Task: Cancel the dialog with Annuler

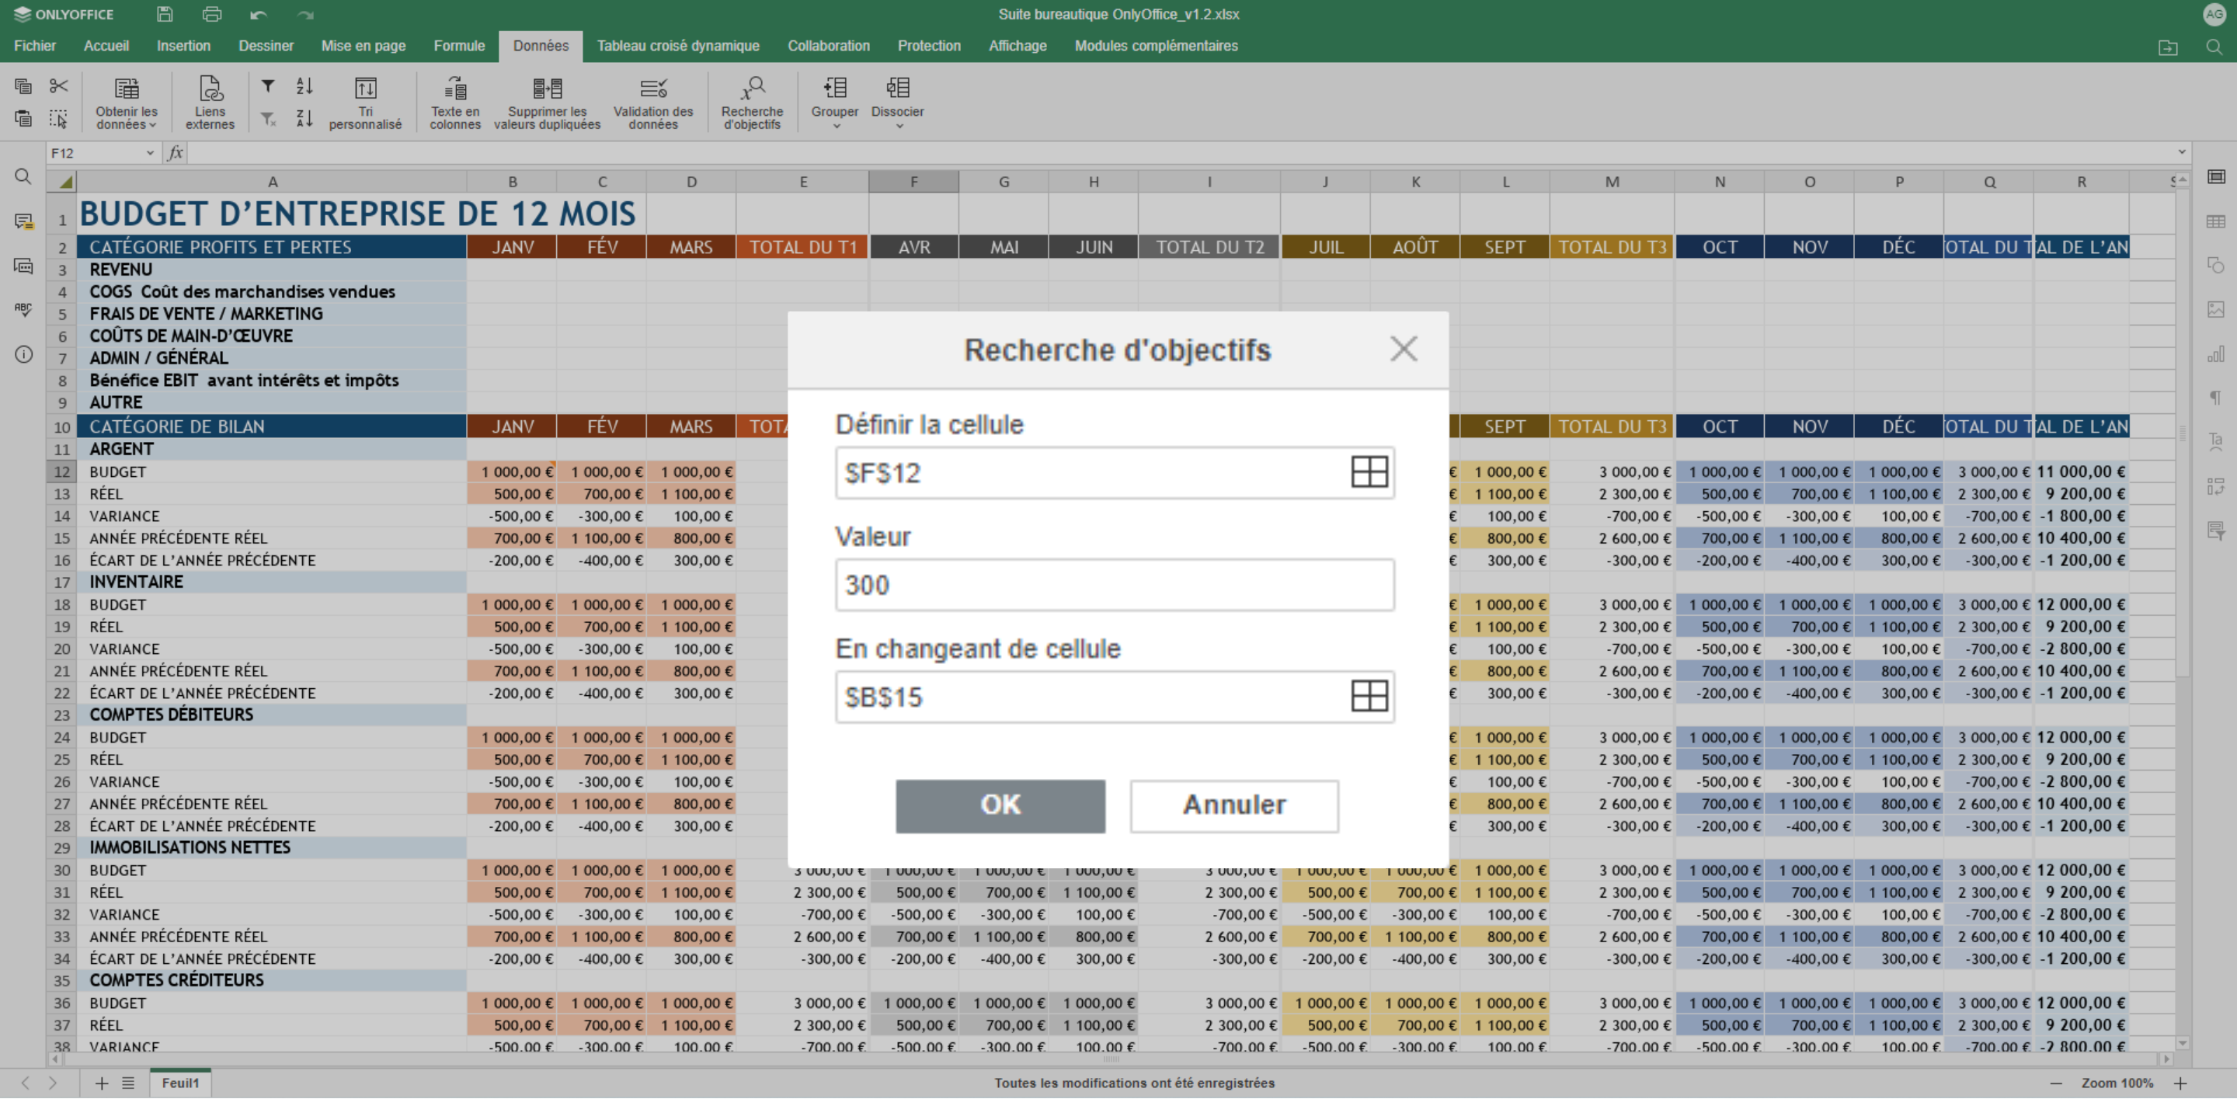Action: (1233, 805)
